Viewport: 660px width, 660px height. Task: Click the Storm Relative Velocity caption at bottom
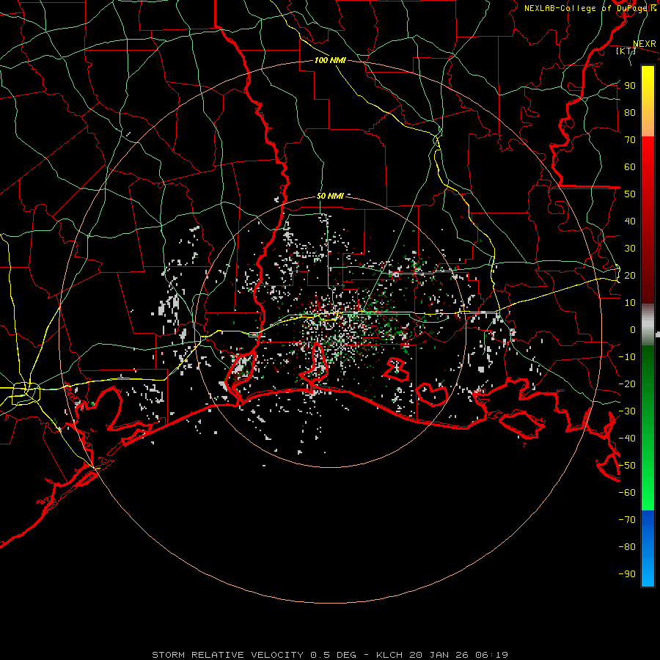point(330,655)
